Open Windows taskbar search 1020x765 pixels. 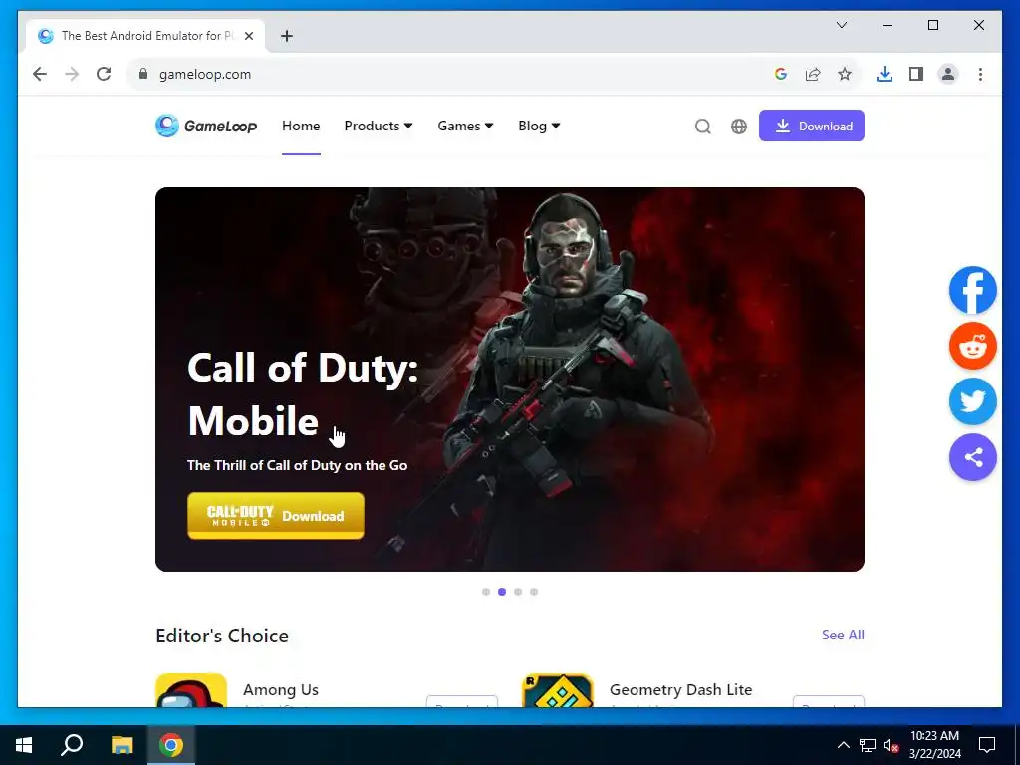(72, 745)
